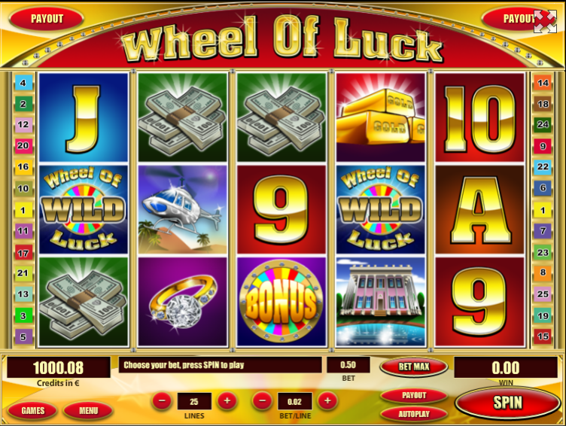
Task: Click the SPIN button
Action: pyautogui.click(x=507, y=403)
